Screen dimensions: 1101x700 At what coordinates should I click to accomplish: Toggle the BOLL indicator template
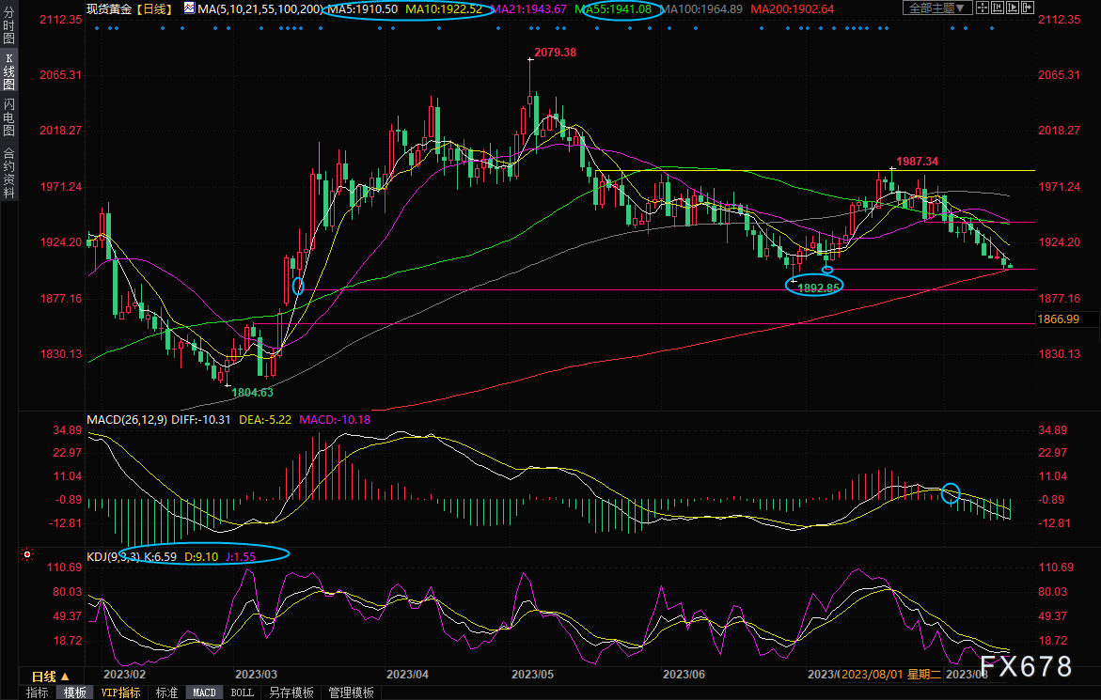pos(242,692)
